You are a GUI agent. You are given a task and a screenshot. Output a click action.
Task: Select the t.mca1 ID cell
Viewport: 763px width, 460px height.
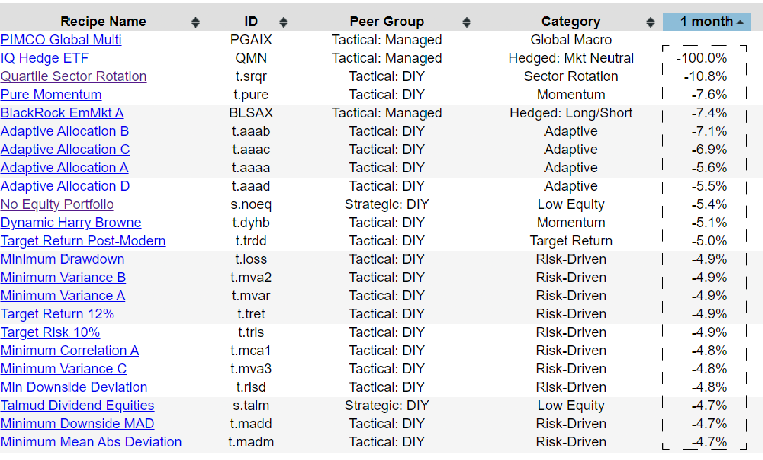tap(251, 350)
